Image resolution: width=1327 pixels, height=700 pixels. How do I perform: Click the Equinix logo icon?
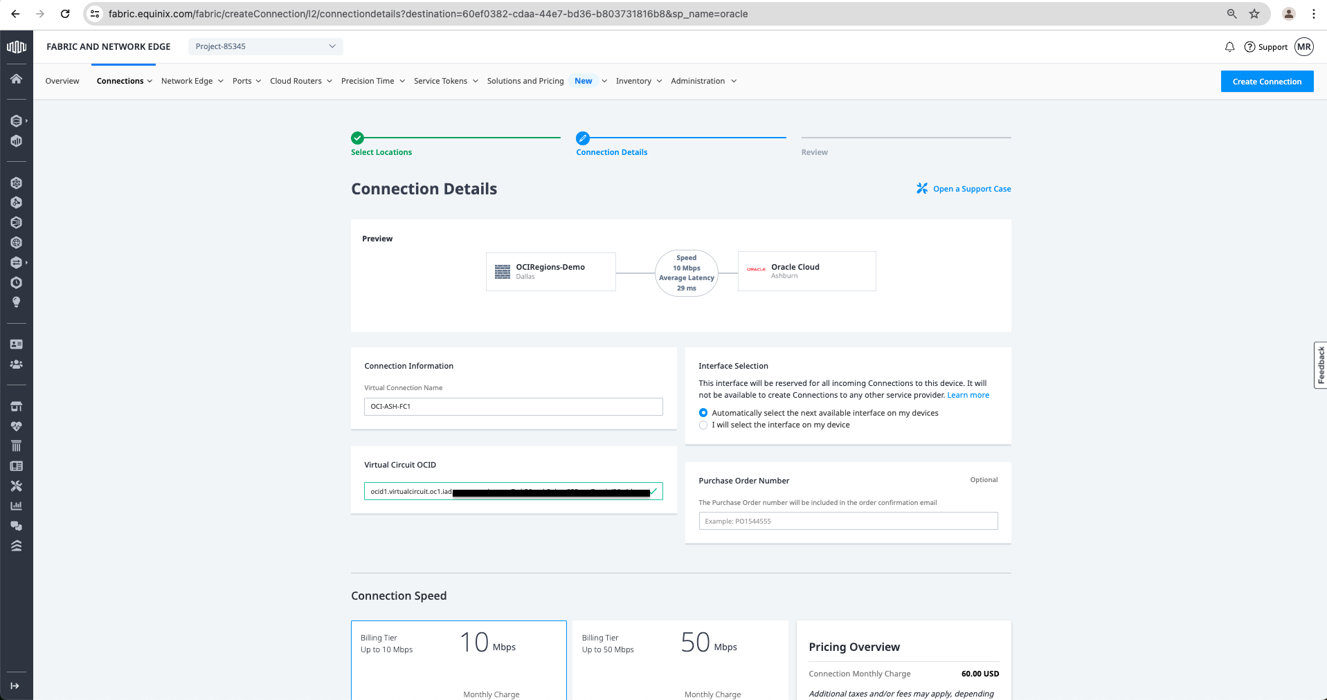[x=16, y=47]
